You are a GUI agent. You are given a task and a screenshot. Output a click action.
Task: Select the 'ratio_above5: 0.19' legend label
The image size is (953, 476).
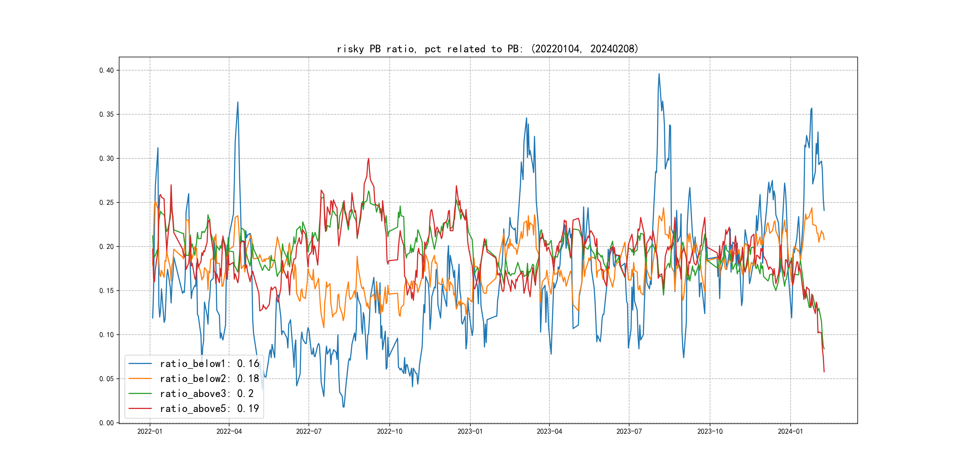click(209, 408)
